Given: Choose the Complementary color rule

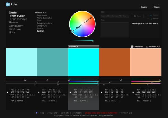Looking at the screenshot, I should tap(44, 23).
